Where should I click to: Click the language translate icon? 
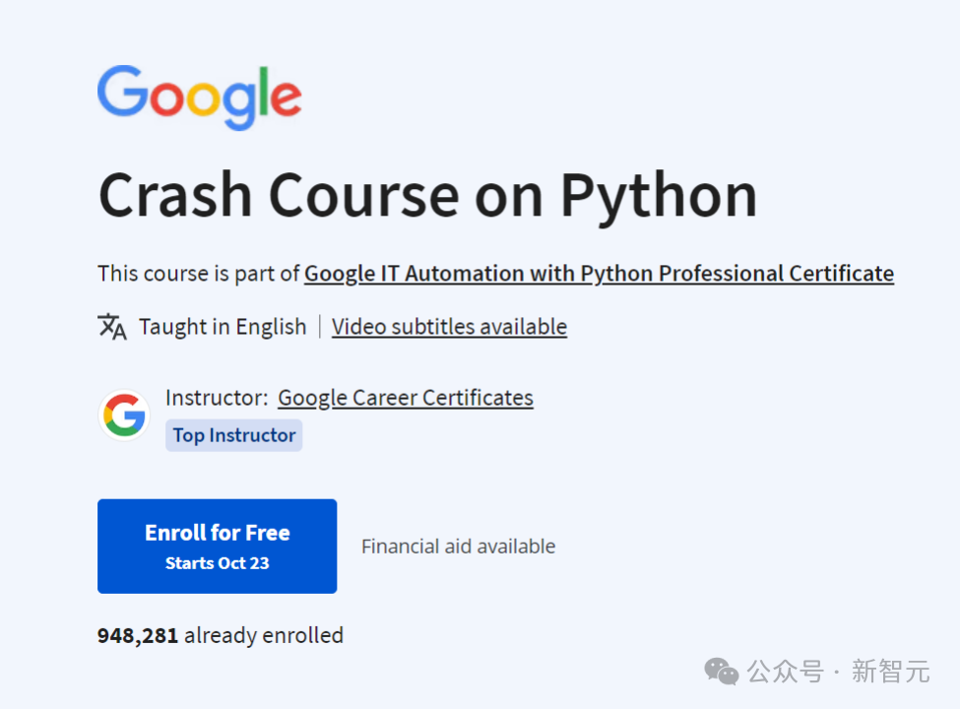click(112, 326)
